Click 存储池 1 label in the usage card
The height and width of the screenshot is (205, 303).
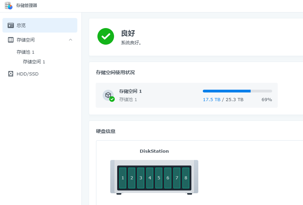point(128,100)
